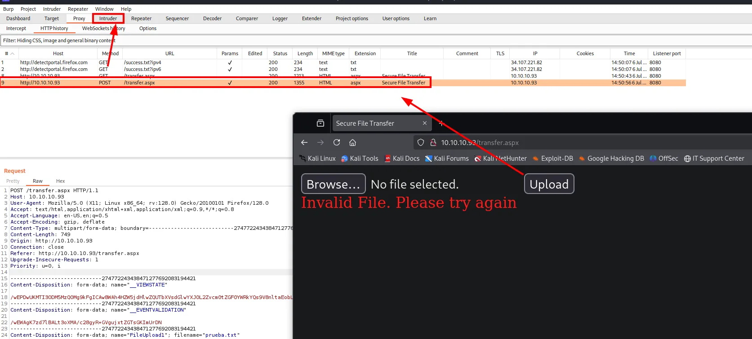Open Google Hacking DB bookmark
The height and width of the screenshot is (339, 752).
(611, 158)
